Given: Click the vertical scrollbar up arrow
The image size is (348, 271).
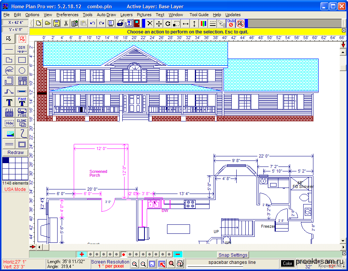Looking at the screenshot, I should 343,52.
